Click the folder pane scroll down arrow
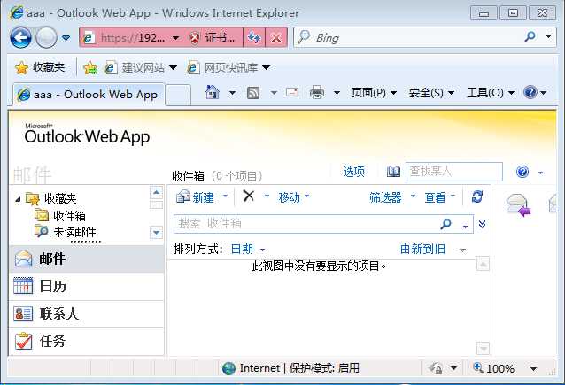 click(x=156, y=233)
